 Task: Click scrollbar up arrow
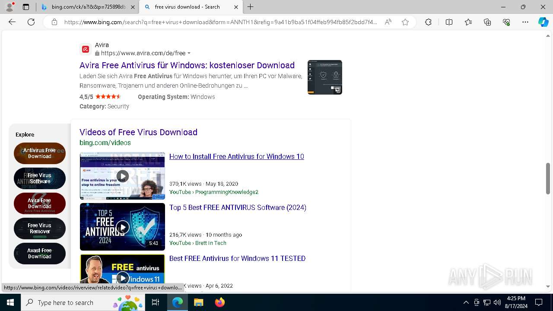point(548,36)
